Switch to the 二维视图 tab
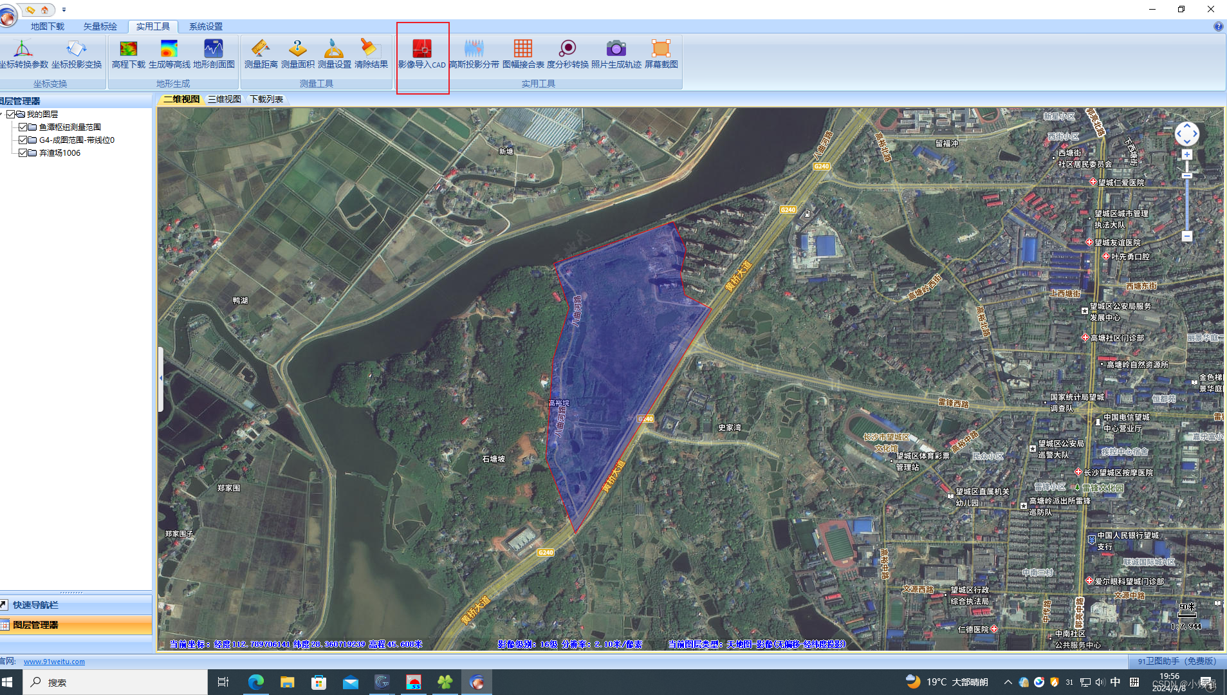The width and height of the screenshot is (1227, 695). (181, 99)
